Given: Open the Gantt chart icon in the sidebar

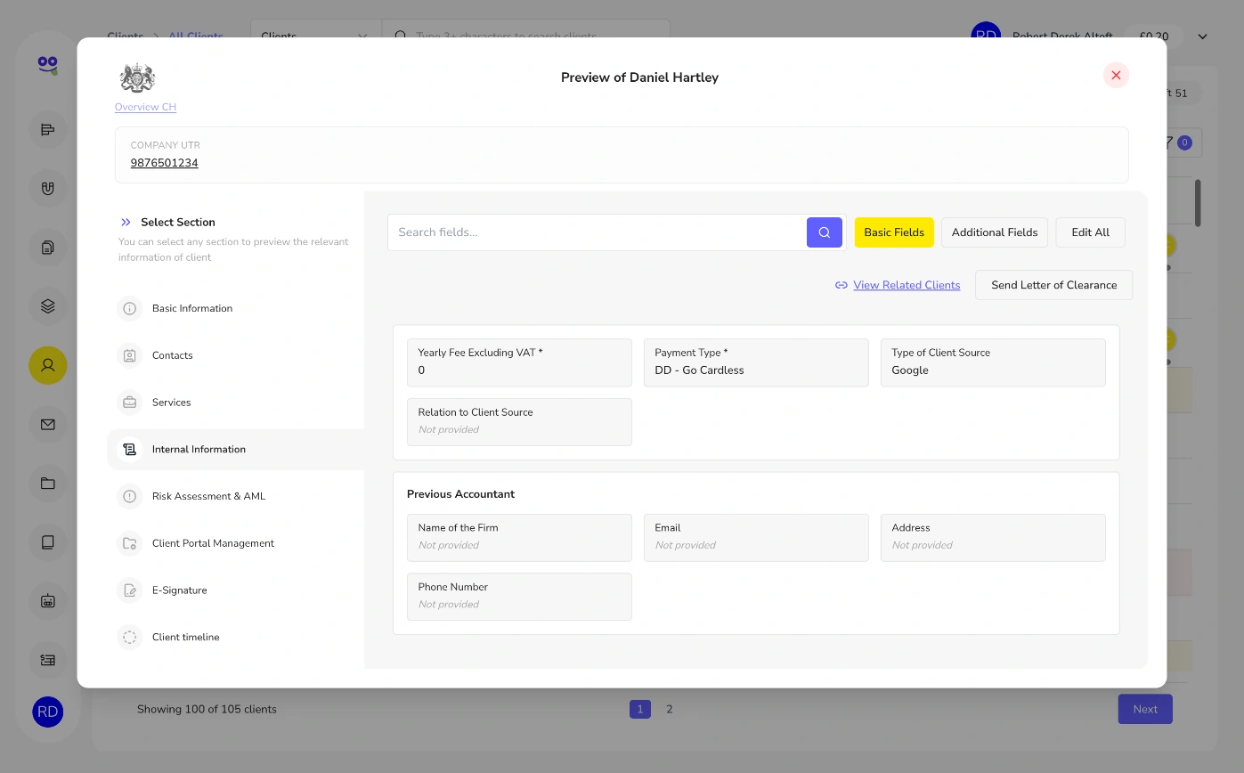Looking at the screenshot, I should pyautogui.click(x=48, y=130).
